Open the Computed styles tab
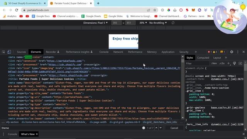 [203, 58]
